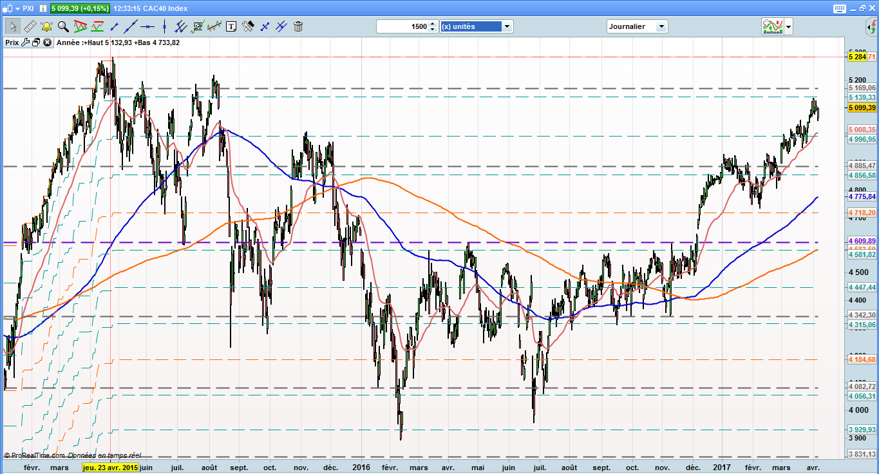
Task: Select the regression line tool
Action: (x=215, y=26)
